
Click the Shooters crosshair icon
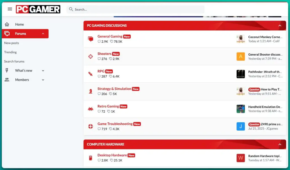click(91, 56)
